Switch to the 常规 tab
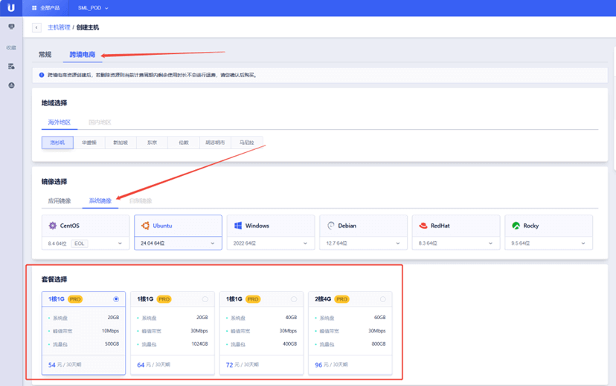Image resolution: width=616 pixels, height=386 pixels. [x=45, y=55]
